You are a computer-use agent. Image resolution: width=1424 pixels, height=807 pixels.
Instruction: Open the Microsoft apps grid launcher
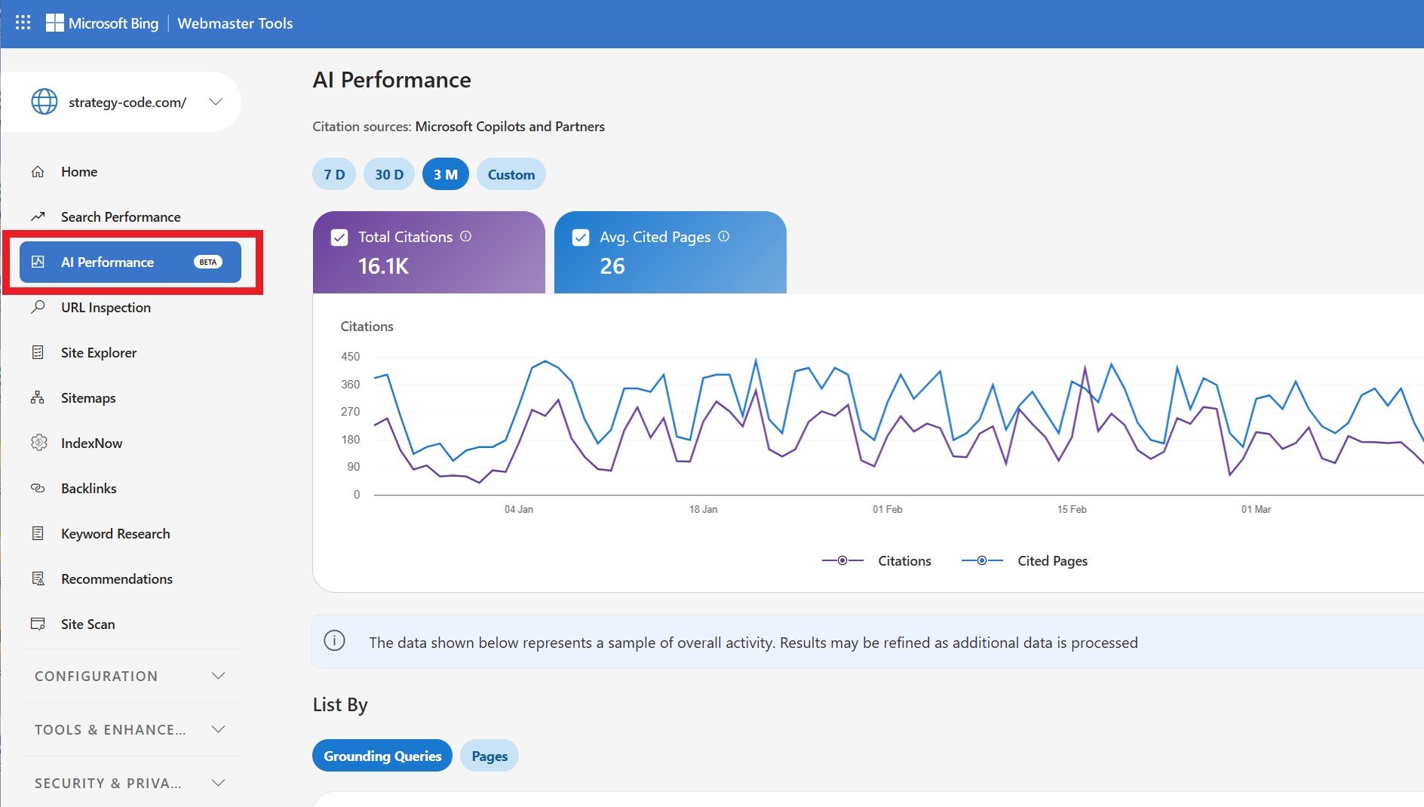click(x=23, y=23)
